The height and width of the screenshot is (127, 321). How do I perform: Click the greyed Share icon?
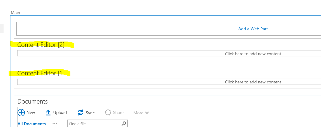pos(108,113)
